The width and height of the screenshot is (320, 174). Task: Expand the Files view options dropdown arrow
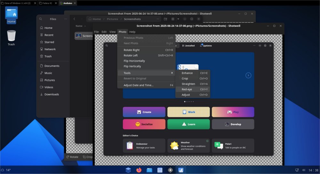coord(178,19)
